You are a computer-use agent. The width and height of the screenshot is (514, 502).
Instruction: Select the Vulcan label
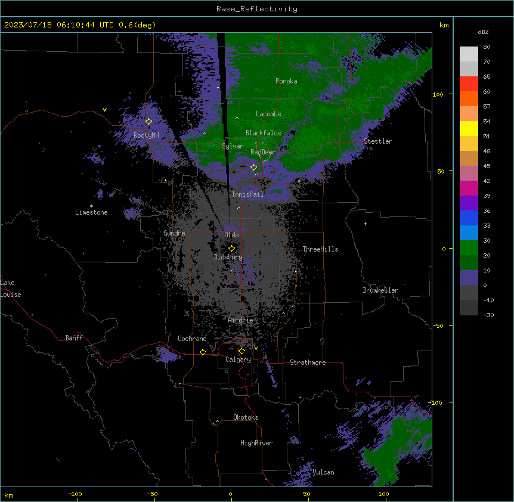click(323, 473)
